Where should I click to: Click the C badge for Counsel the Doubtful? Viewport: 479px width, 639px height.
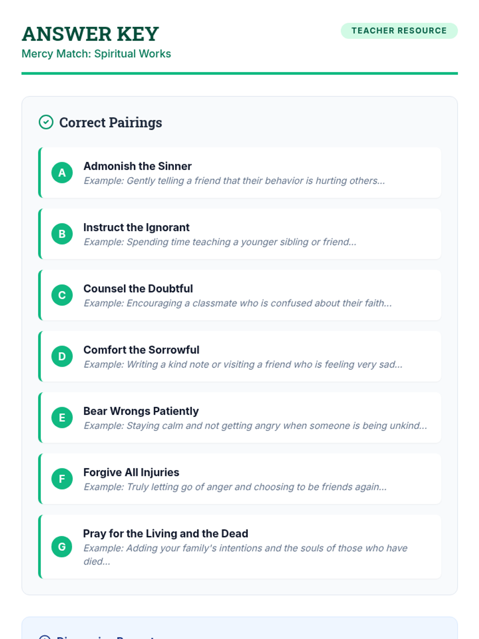pyautogui.click(x=62, y=295)
